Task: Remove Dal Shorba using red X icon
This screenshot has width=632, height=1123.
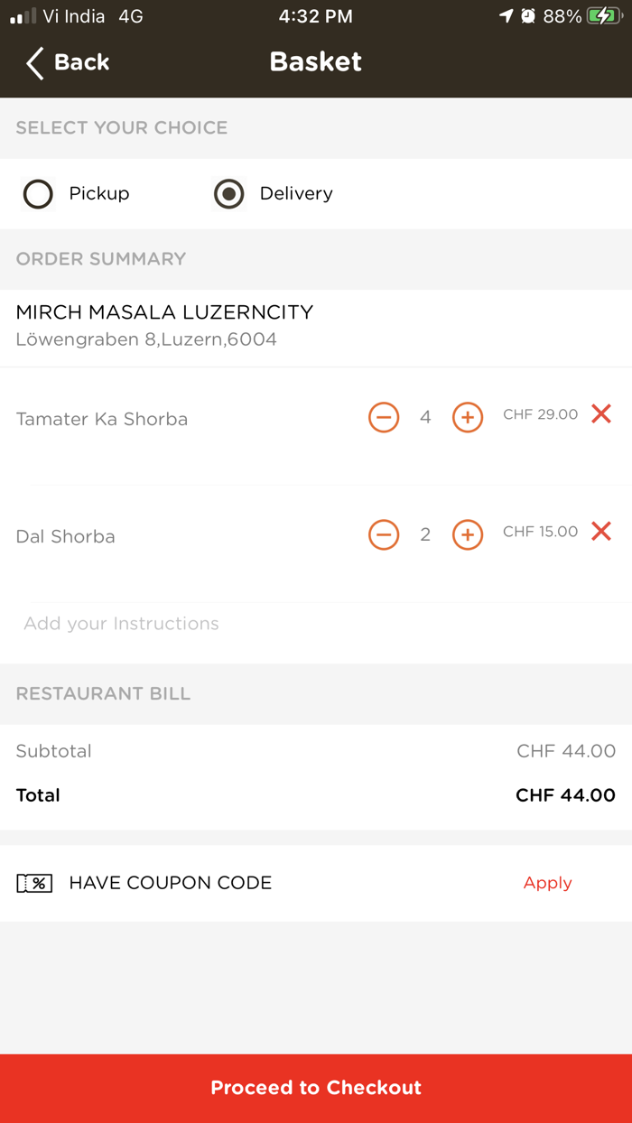Action: pos(601,532)
